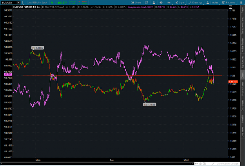The height and width of the screenshot is (166, 245).
Task: Open the Trade sidebar tab
Action: (x=243, y=10)
